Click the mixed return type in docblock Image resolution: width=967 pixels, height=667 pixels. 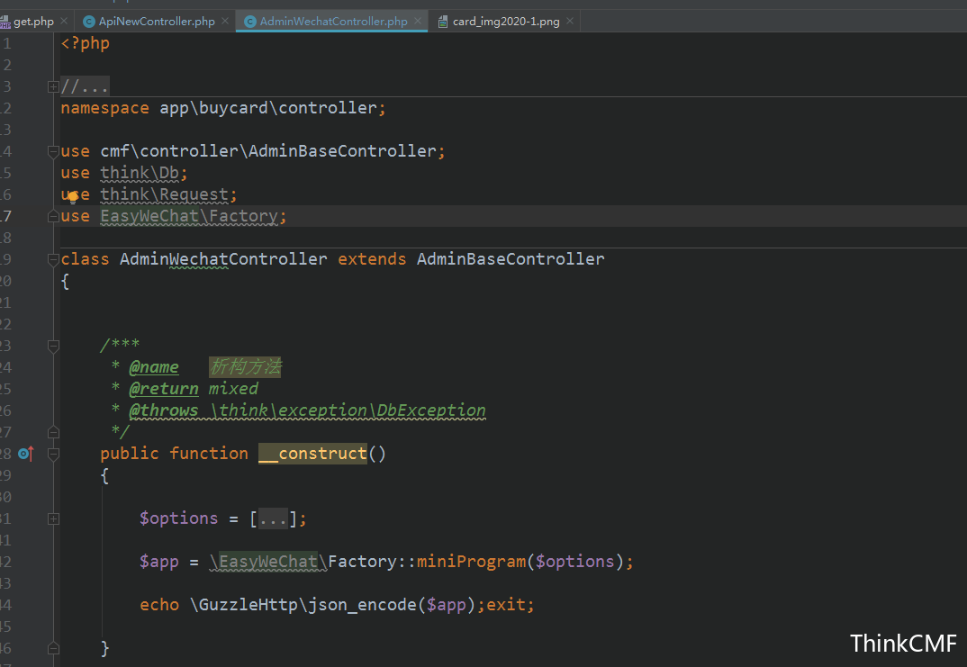233,389
